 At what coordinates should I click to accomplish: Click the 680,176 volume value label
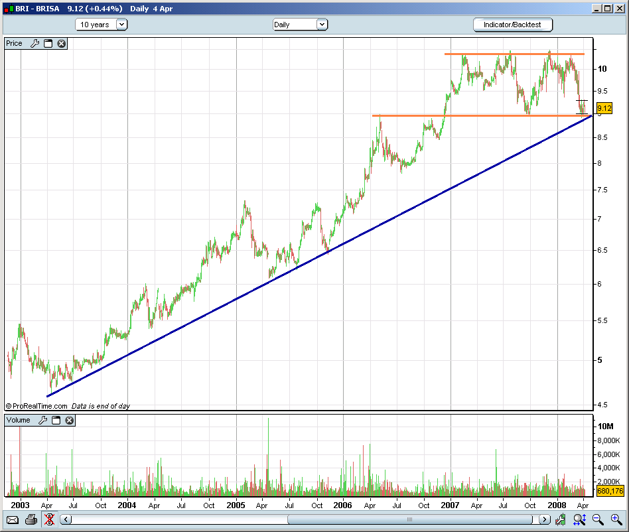[x=610, y=491]
